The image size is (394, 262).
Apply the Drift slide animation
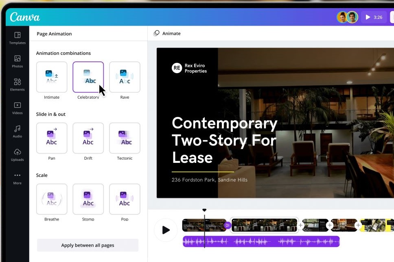[x=88, y=138]
